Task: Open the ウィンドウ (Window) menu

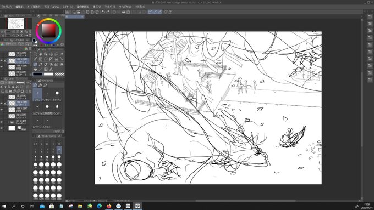Action: 125,7
